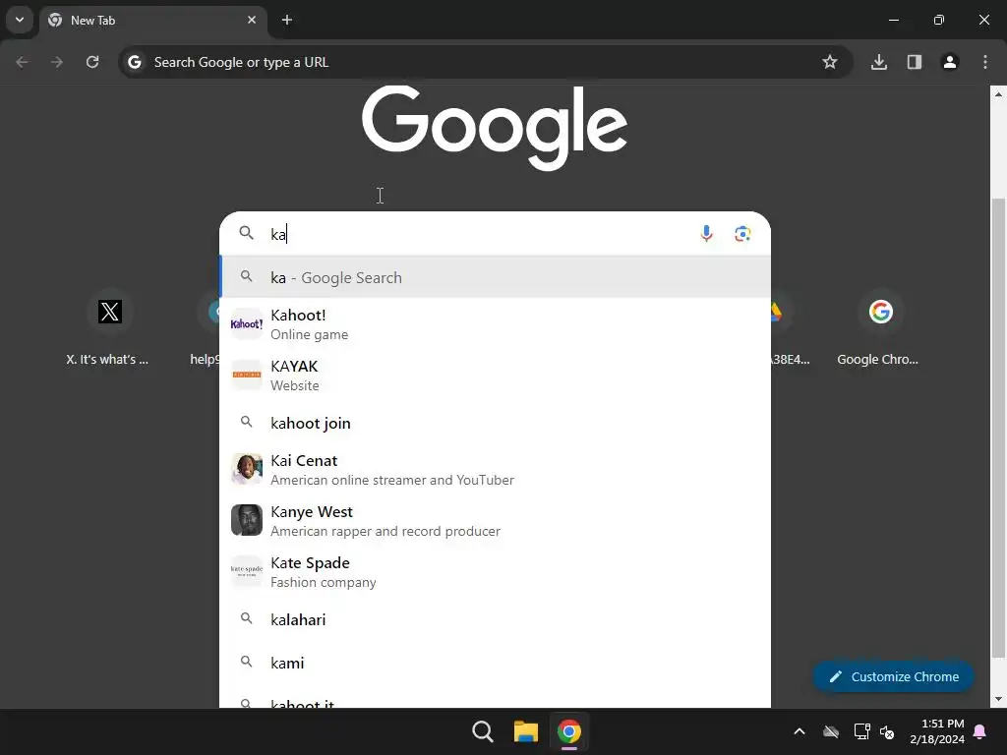Click the OneDrive cloud tray icon
The width and height of the screenshot is (1007, 755).
point(830,731)
